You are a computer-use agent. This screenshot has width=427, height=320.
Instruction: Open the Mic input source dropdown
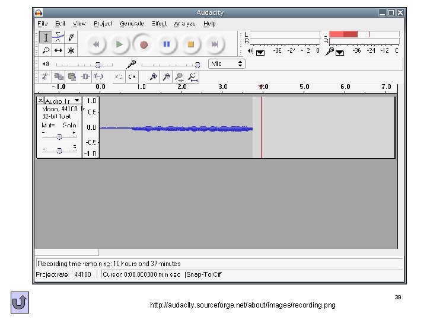[x=227, y=63]
